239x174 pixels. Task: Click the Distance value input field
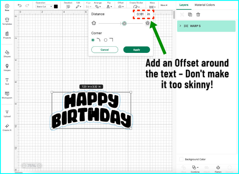[140, 14]
